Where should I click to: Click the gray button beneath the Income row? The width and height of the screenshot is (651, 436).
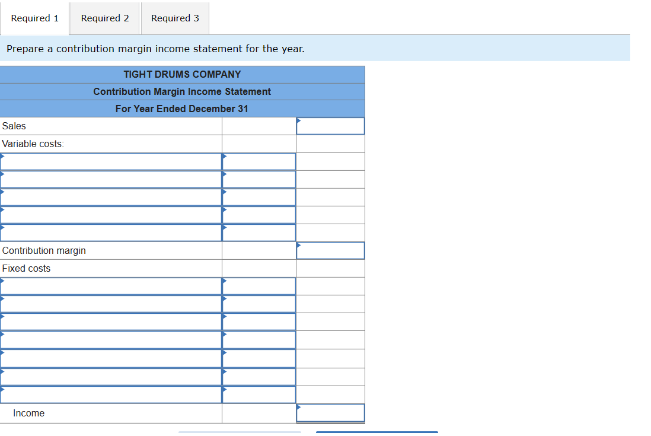240,432
